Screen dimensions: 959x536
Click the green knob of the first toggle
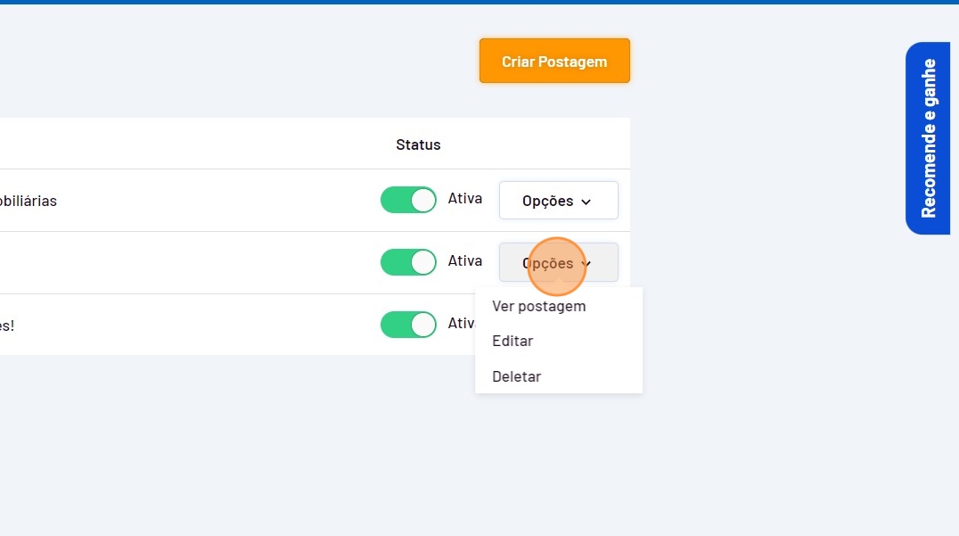point(423,201)
